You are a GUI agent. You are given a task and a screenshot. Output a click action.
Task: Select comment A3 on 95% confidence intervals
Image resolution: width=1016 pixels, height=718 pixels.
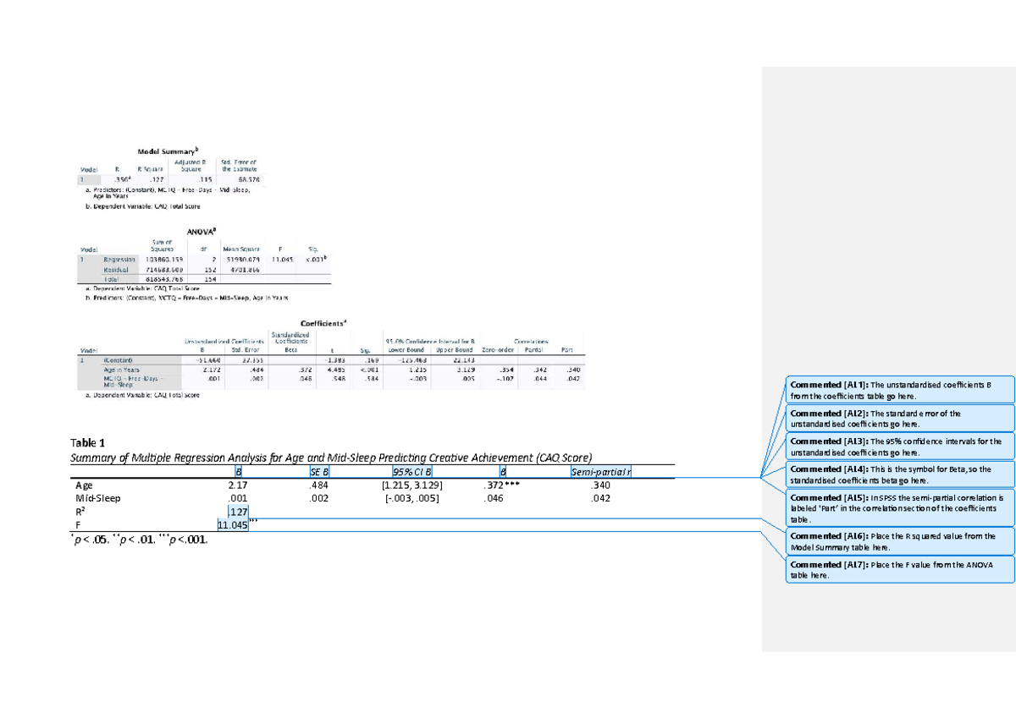coord(898,447)
